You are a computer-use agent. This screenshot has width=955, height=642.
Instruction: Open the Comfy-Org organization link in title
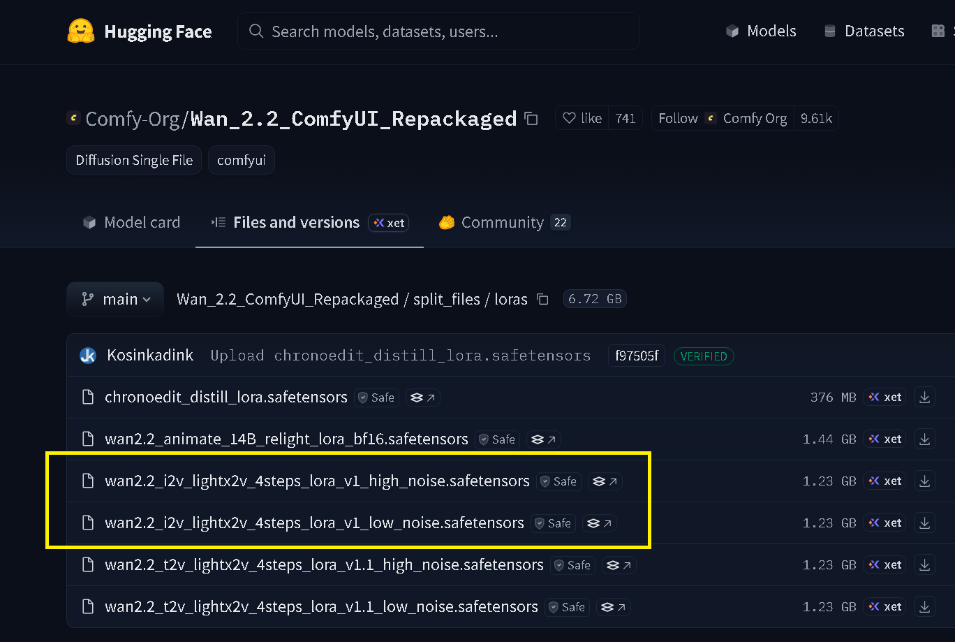pyautogui.click(x=133, y=119)
